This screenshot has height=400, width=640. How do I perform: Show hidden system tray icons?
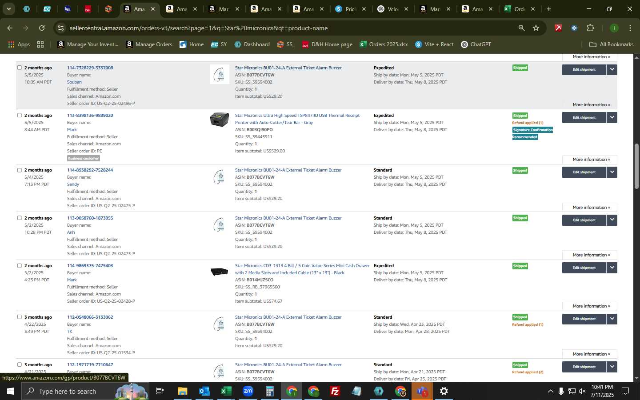coord(550,391)
